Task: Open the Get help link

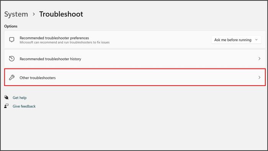Action: coord(20,98)
